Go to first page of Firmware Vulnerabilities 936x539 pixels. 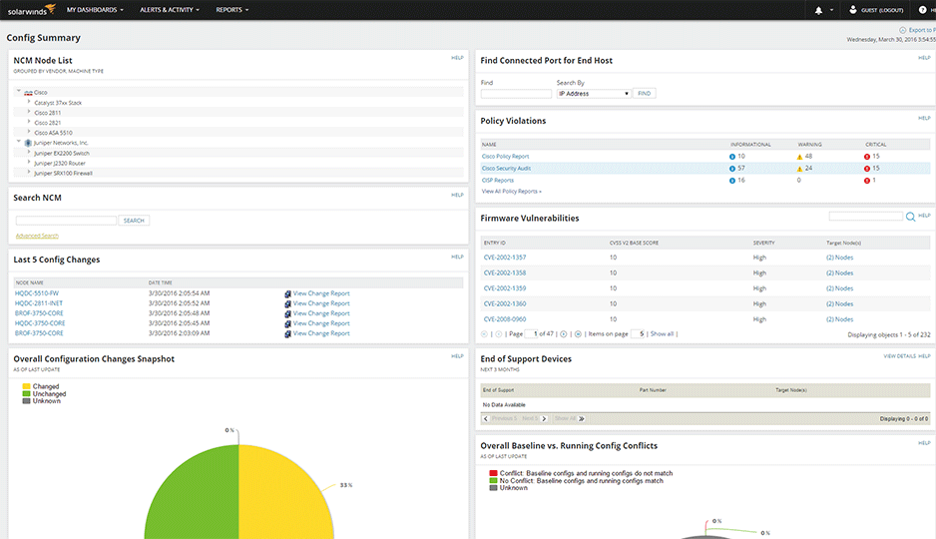coord(484,334)
